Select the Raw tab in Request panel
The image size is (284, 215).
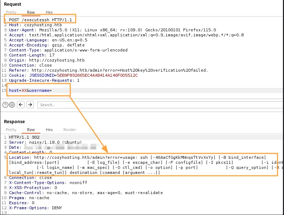point(31,12)
